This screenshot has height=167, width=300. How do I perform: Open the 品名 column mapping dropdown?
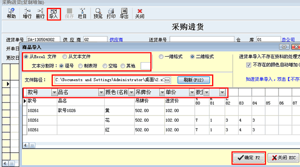tap(101, 93)
